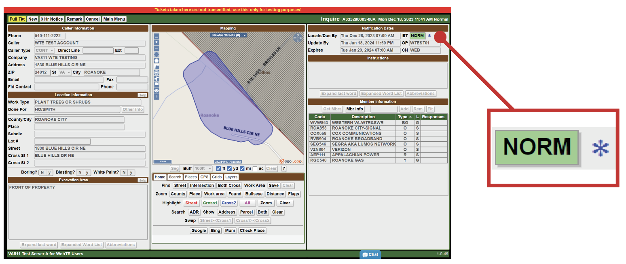The height and width of the screenshot is (264, 626).
Task: Click the map zoom in plus icon
Action: 156,42
